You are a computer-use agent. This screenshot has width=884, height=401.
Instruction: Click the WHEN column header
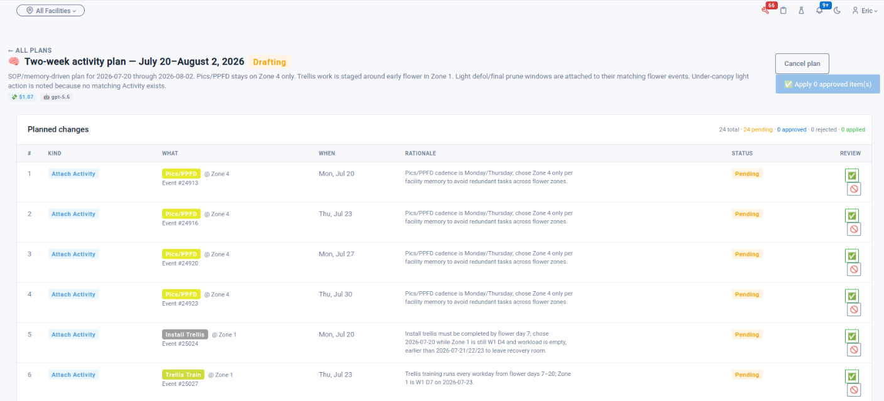tap(327, 153)
